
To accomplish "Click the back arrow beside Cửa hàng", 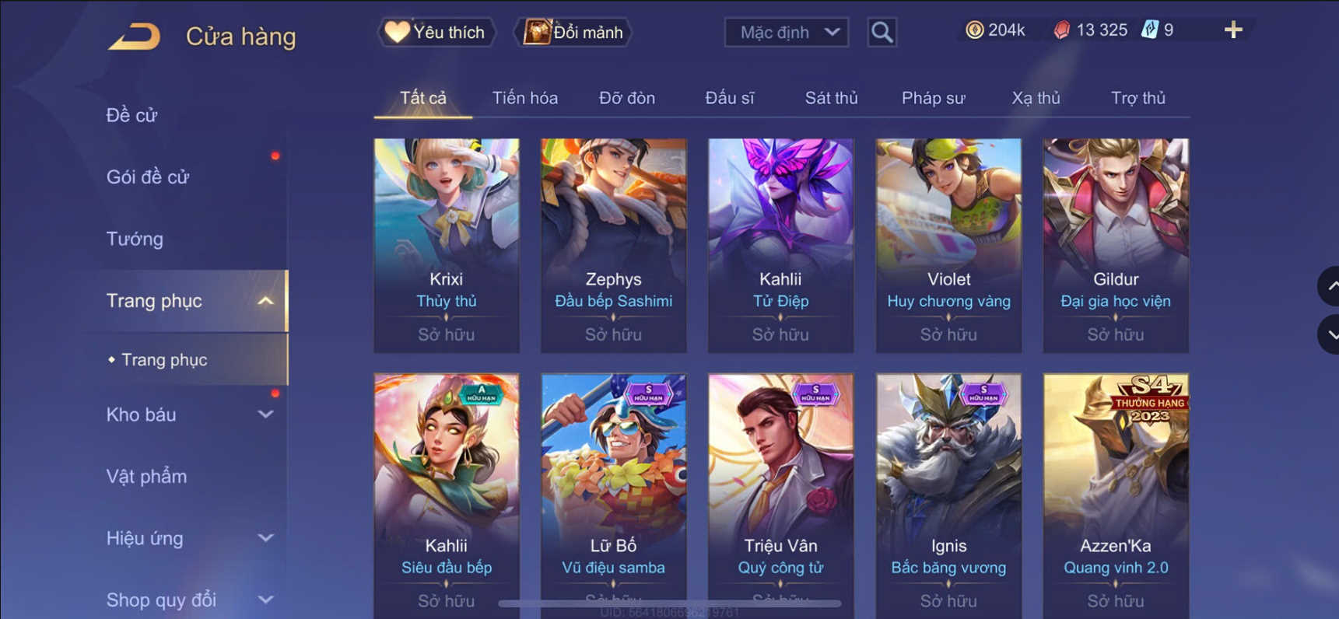I will (x=134, y=37).
